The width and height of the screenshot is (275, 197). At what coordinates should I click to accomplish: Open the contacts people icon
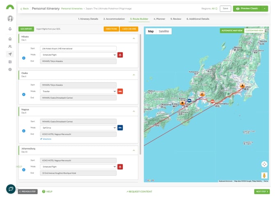pyautogui.click(x=10, y=47)
